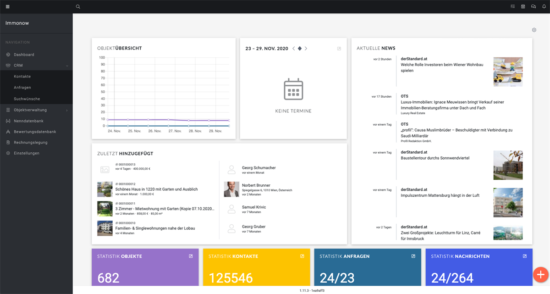550x294 pixels.
Task: Click thumbnail of listing 0001000010
Action: [105, 228]
